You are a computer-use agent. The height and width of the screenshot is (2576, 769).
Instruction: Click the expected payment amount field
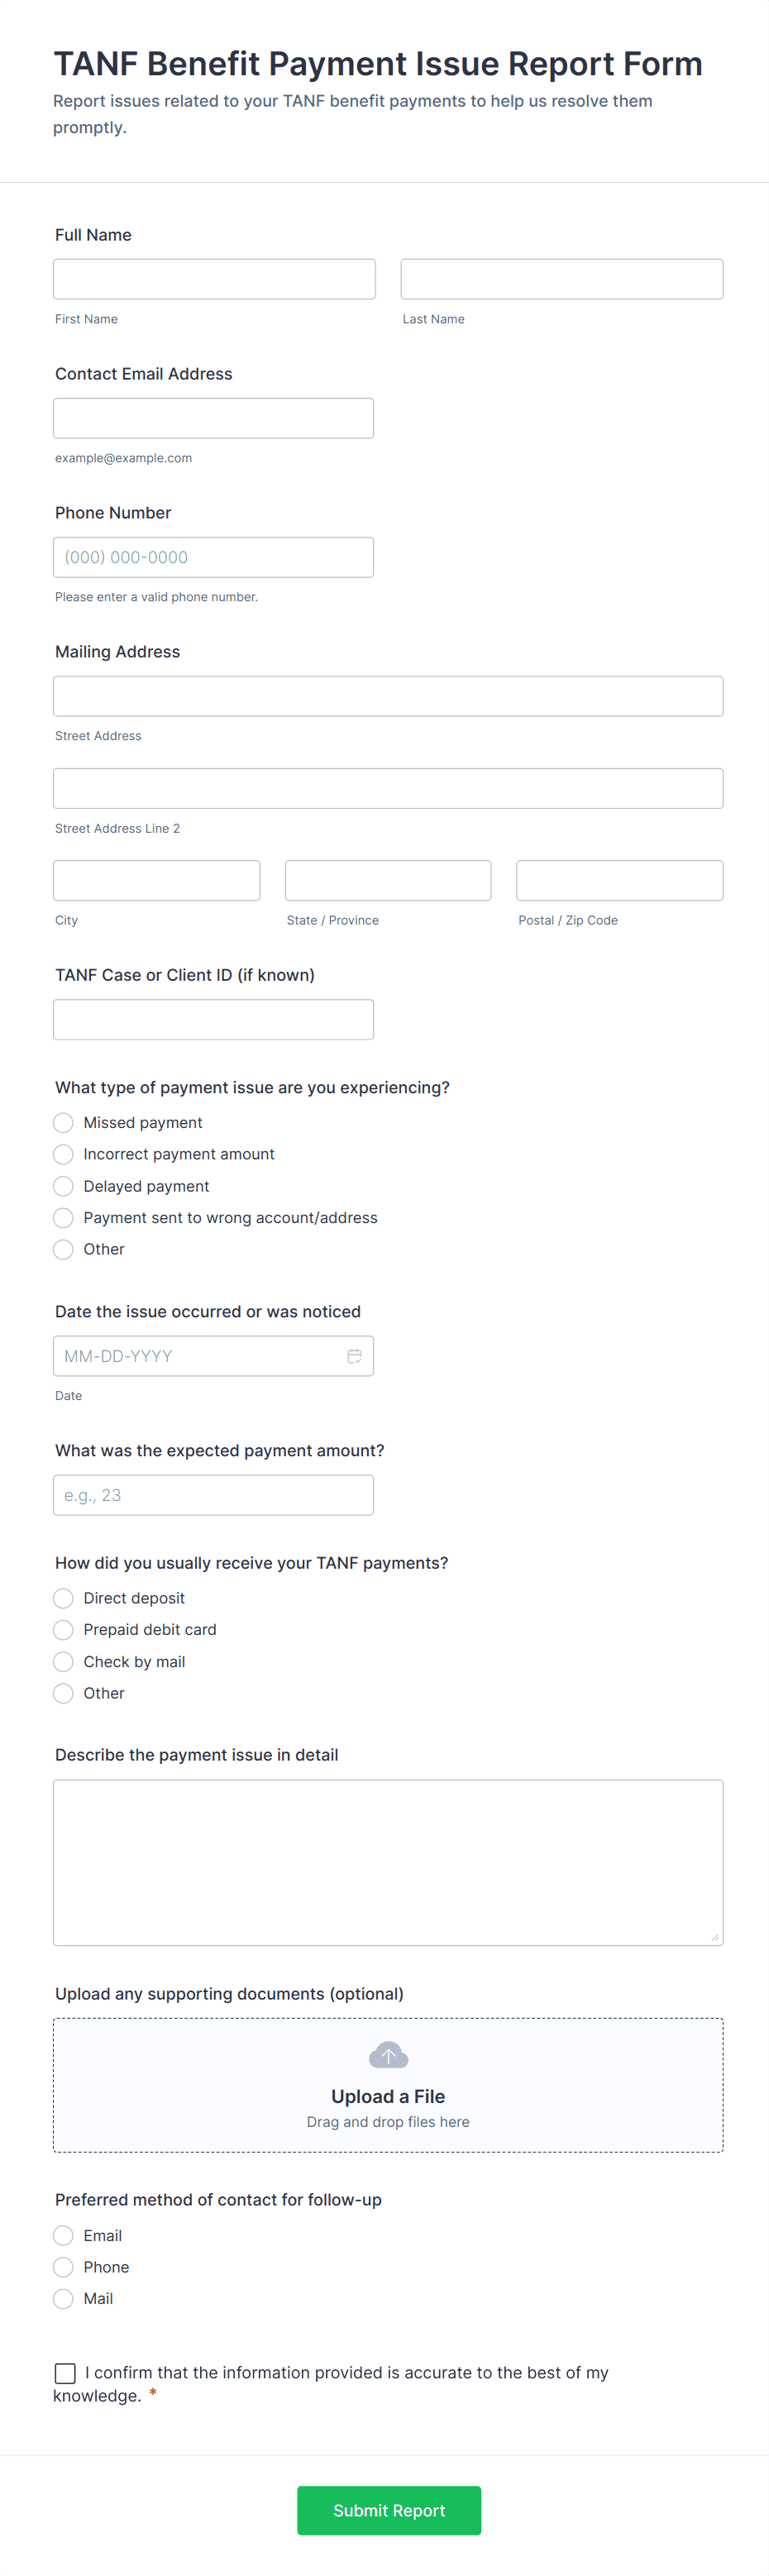point(213,1495)
